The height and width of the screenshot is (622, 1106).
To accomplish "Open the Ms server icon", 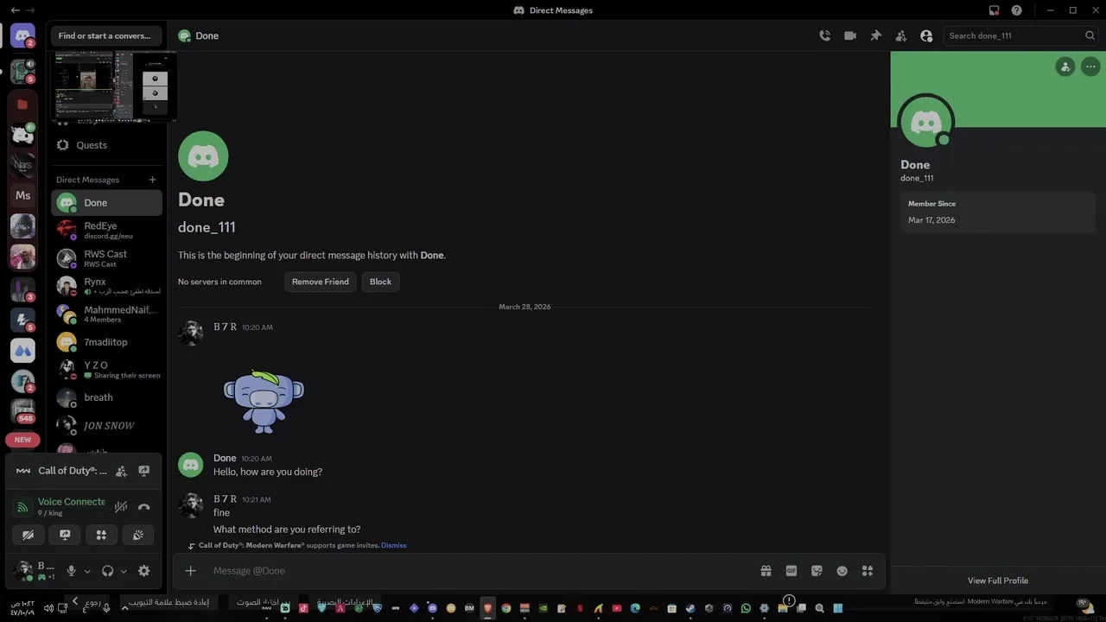I will click(x=22, y=196).
